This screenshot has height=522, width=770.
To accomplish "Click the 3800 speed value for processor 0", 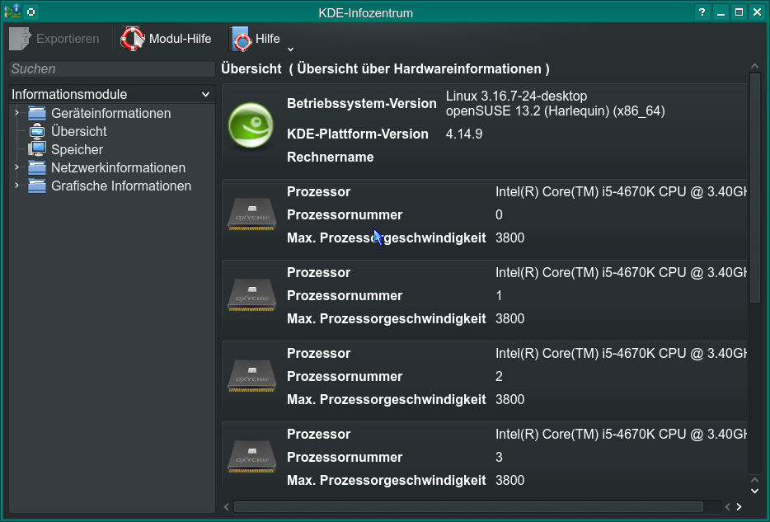I will pyautogui.click(x=509, y=237).
